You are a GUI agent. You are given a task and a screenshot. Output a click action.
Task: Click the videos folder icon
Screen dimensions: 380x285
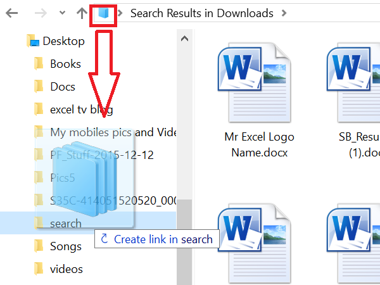(x=39, y=269)
